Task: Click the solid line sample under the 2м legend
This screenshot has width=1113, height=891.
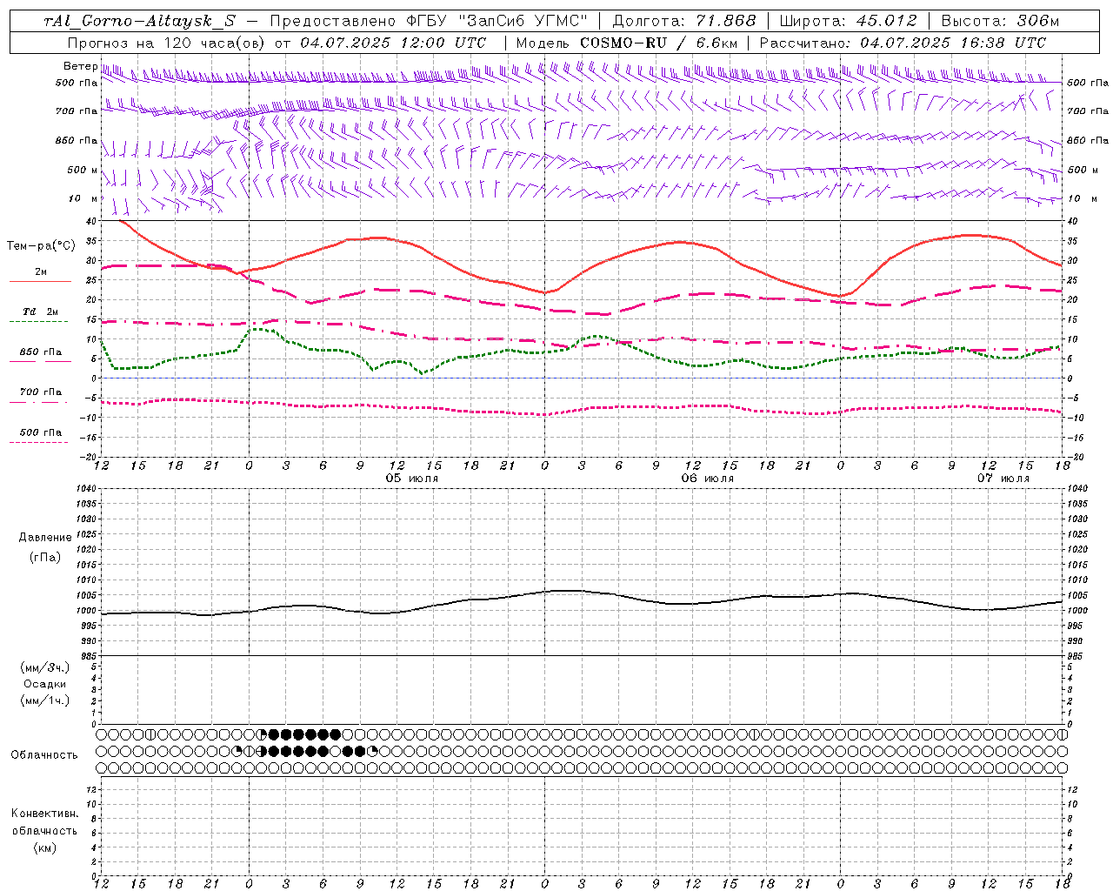Action: (x=40, y=282)
